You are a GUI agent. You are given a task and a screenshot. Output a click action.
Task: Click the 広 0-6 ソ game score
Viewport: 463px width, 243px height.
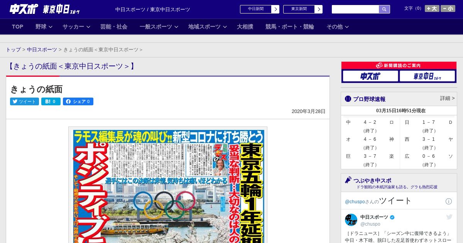click(x=429, y=156)
